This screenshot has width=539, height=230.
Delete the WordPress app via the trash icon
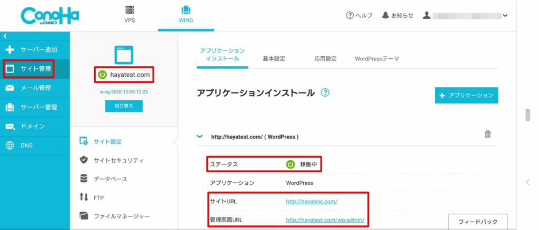[487, 134]
